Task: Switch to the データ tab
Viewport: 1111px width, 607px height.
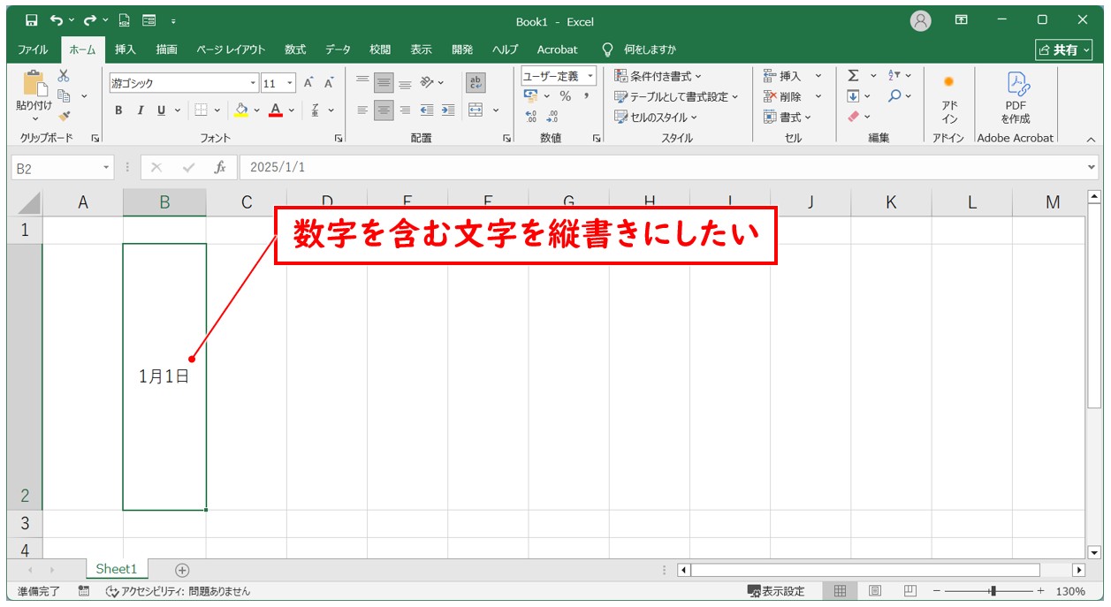Action: [x=338, y=49]
